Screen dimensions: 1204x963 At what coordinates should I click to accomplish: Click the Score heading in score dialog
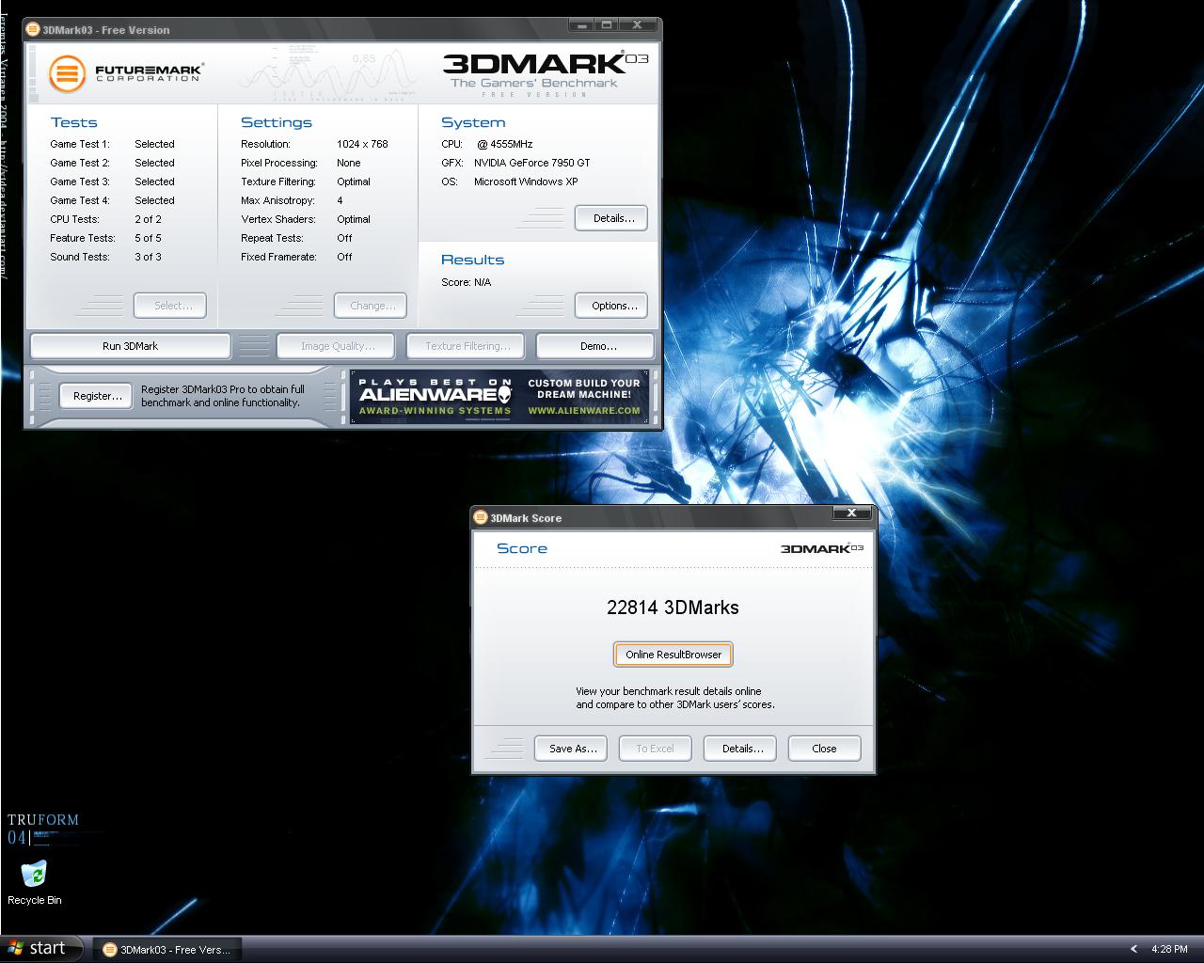(522, 548)
